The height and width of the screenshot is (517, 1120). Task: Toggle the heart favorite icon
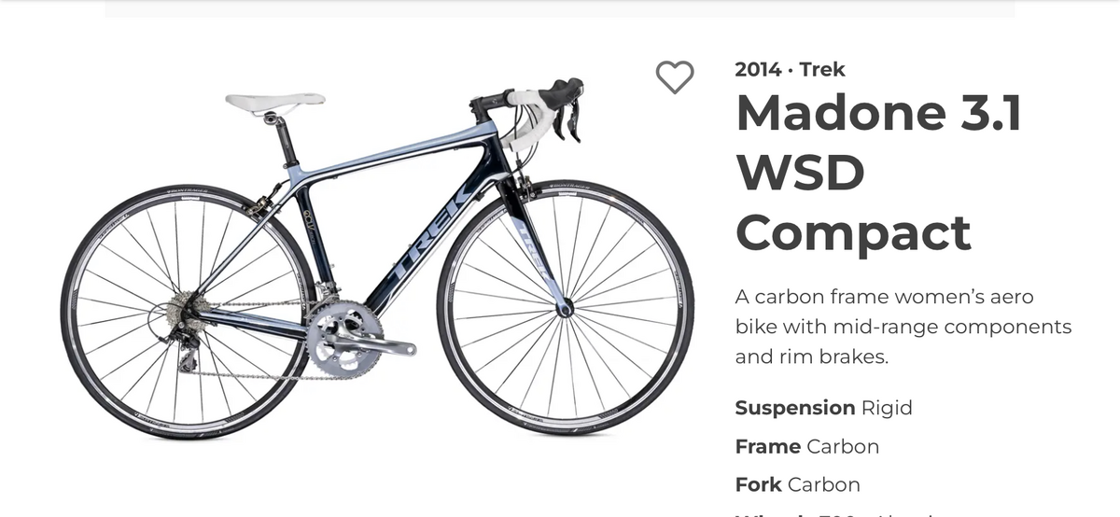point(675,77)
